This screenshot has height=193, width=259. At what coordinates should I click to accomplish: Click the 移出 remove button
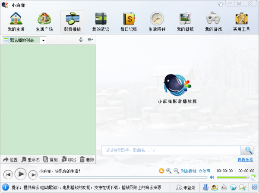point(69,159)
